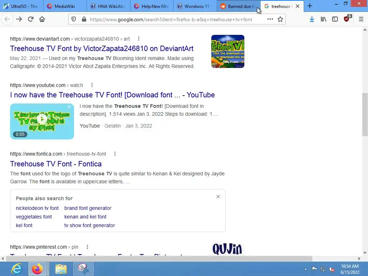Screen dimensions: 368x276
Task: Bookmark this page with the star icon
Action: [280, 19]
